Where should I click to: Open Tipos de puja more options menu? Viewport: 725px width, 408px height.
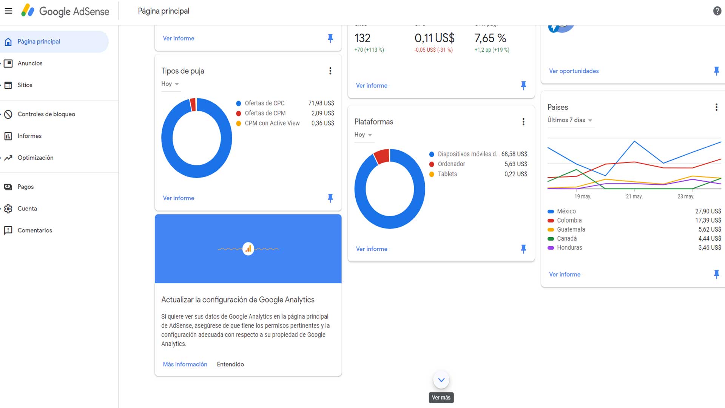click(330, 71)
